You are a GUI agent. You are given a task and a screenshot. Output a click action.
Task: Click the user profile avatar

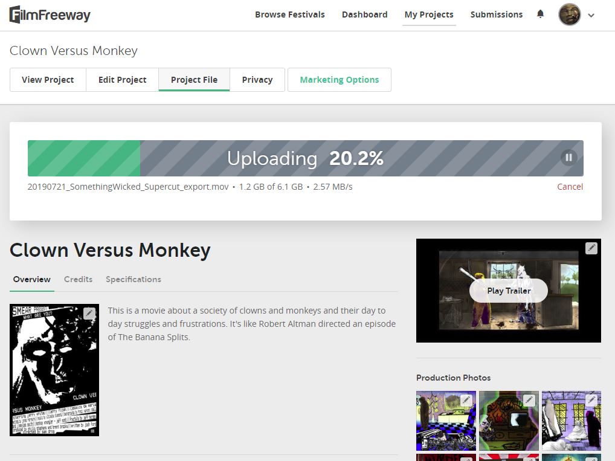tap(569, 15)
